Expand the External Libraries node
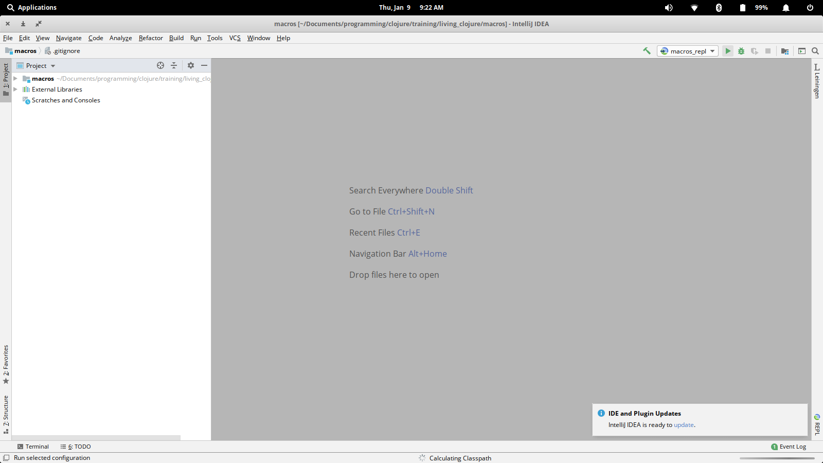This screenshot has height=463, width=823. tap(15, 90)
